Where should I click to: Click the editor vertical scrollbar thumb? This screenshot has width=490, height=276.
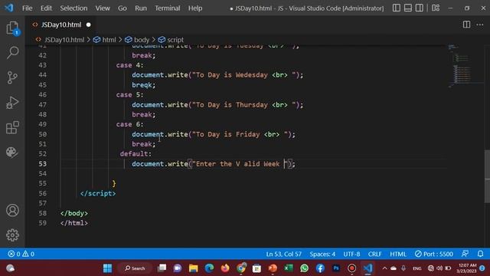487,177
